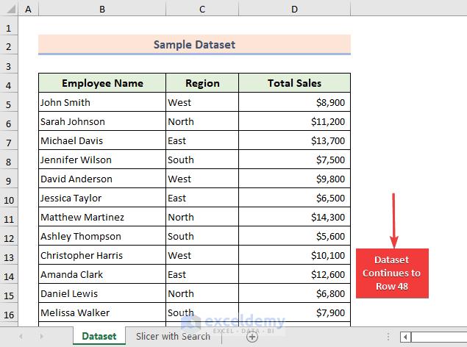Viewport: 467px width, 347px height.
Task: Select column C header
Action: (x=202, y=9)
